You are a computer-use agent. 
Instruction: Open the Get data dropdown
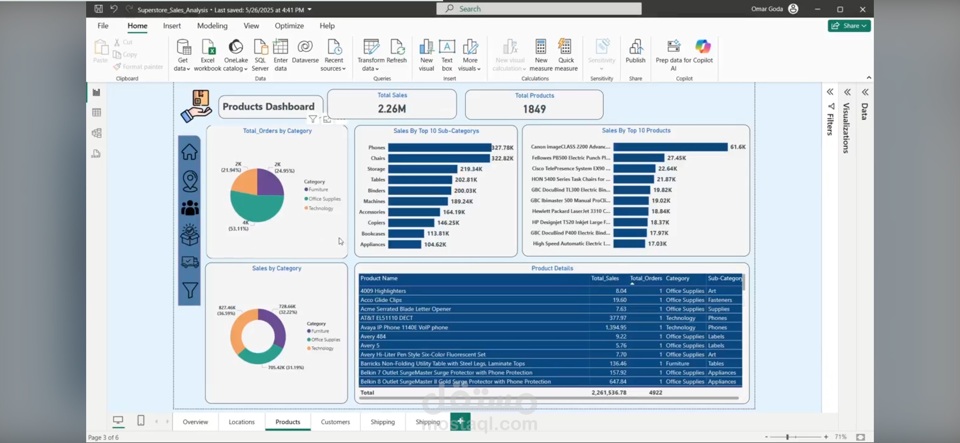click(x=183, y=55)
